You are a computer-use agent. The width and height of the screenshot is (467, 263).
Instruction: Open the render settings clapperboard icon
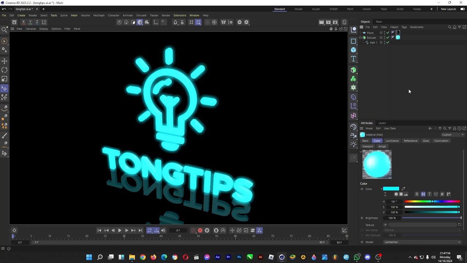[335, 22]
